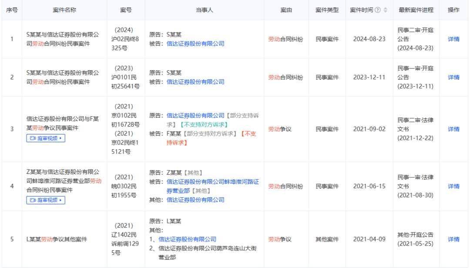
Task: Click the 最新案件进程 column header
Action: pos(416,10)
